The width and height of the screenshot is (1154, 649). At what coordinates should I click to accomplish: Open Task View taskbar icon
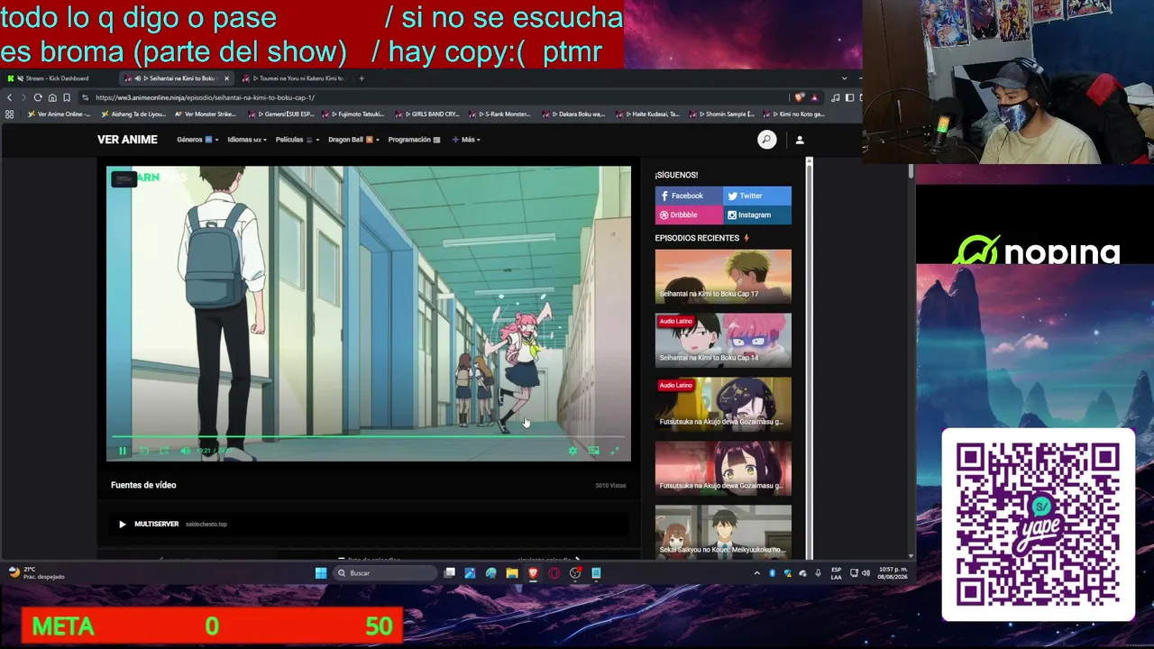(x=450, y=573)
